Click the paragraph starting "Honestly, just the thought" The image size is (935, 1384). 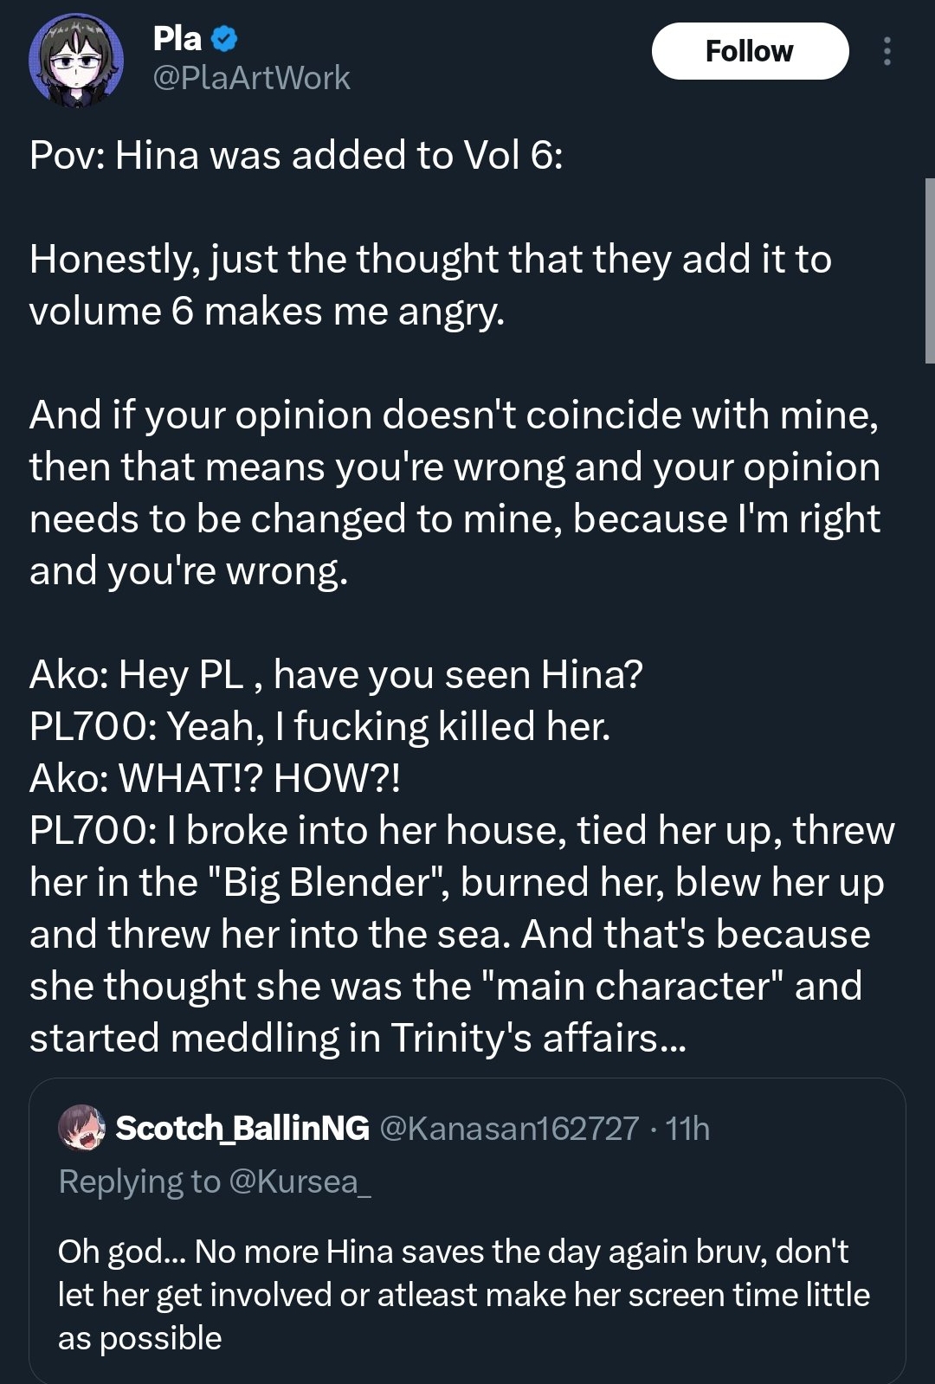[430, 285]
